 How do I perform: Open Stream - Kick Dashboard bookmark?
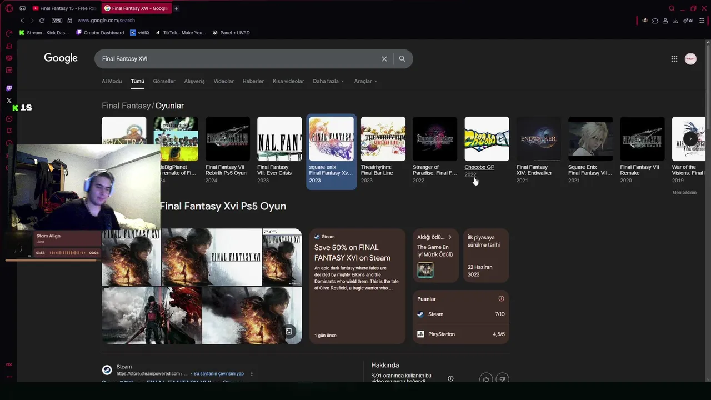tap(44, 33)
